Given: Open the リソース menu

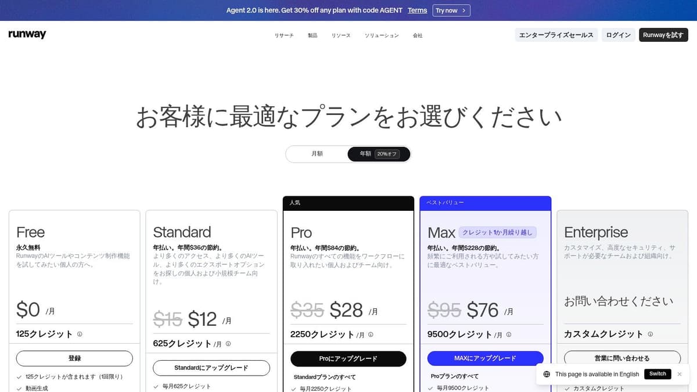Looking at the screenshot, I should [341, 35].
